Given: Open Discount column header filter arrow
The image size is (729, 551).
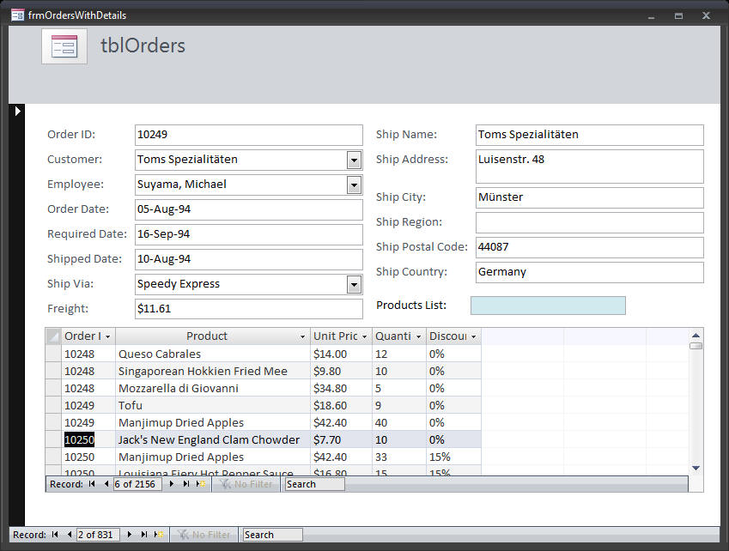Looking at the screenshot, I should [x=473, y=336].
